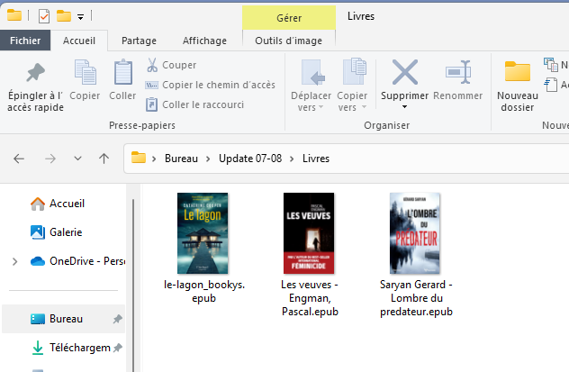This screenshot has height=372, width=569.
Task: Expand the OneDrive tree node
Action: coord(15,261)
